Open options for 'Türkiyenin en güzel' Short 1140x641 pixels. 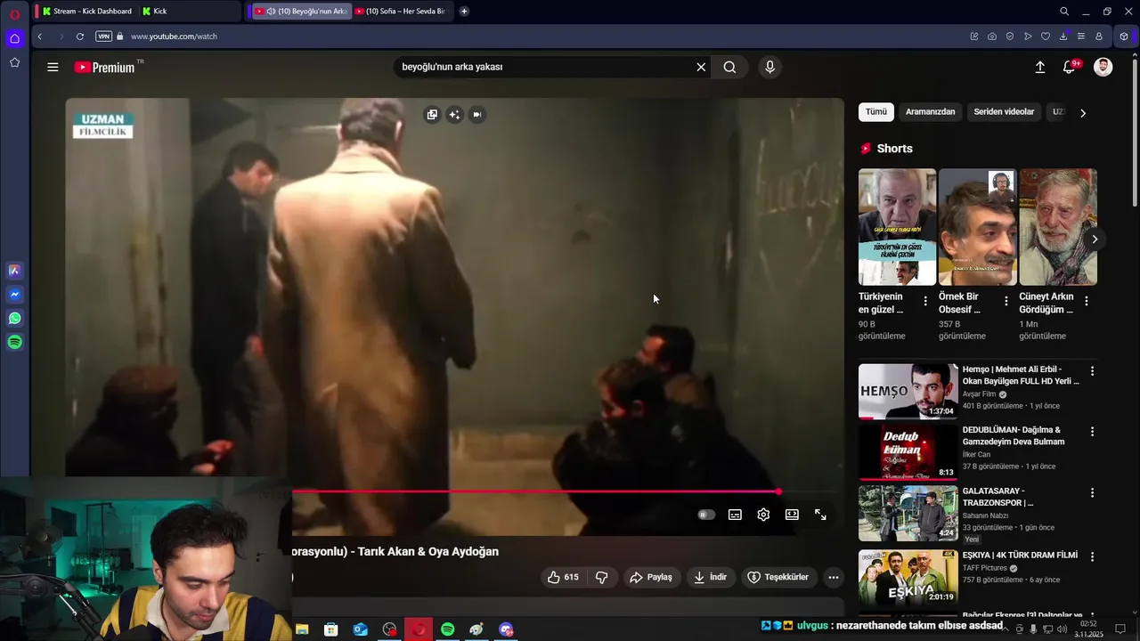925,301
